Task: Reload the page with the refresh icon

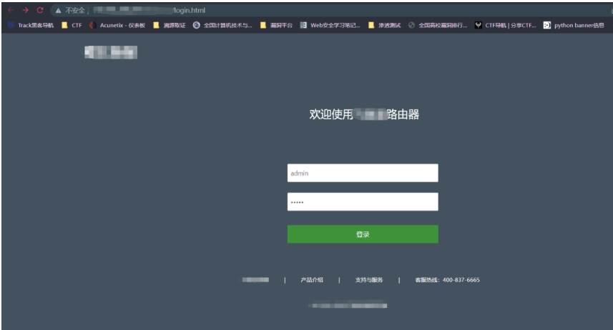Action: pos(40,10)
